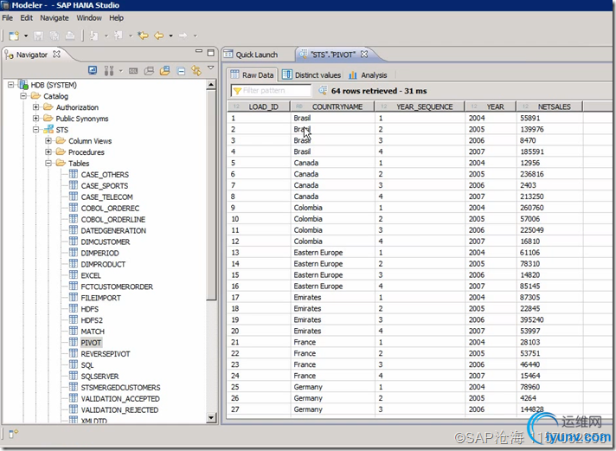616x451 pixels.
Task: Close the "STS"."PIVOT" editor tab
Action: 364,54
